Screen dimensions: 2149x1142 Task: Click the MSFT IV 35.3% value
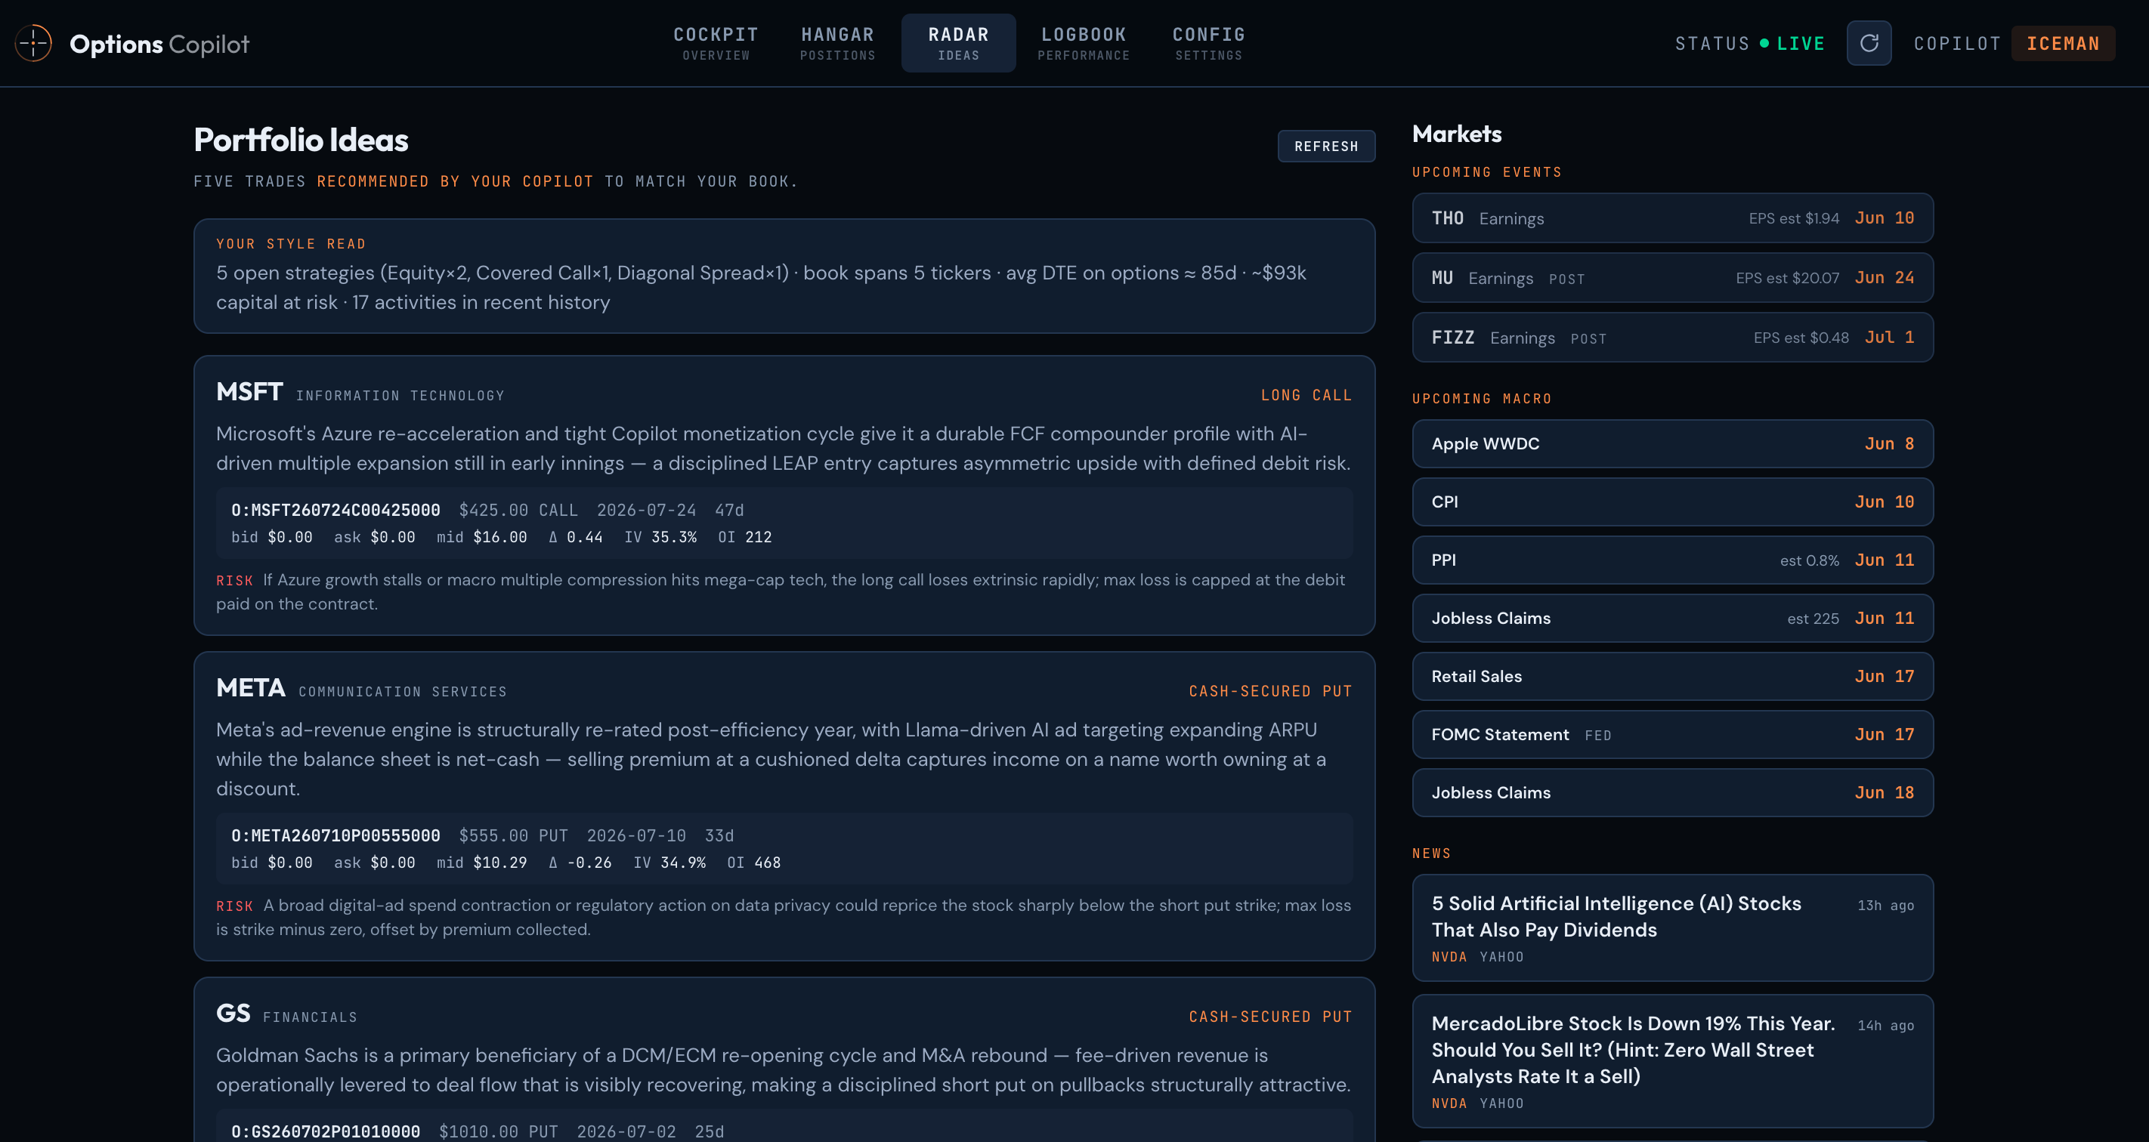(x=673, y=538)
